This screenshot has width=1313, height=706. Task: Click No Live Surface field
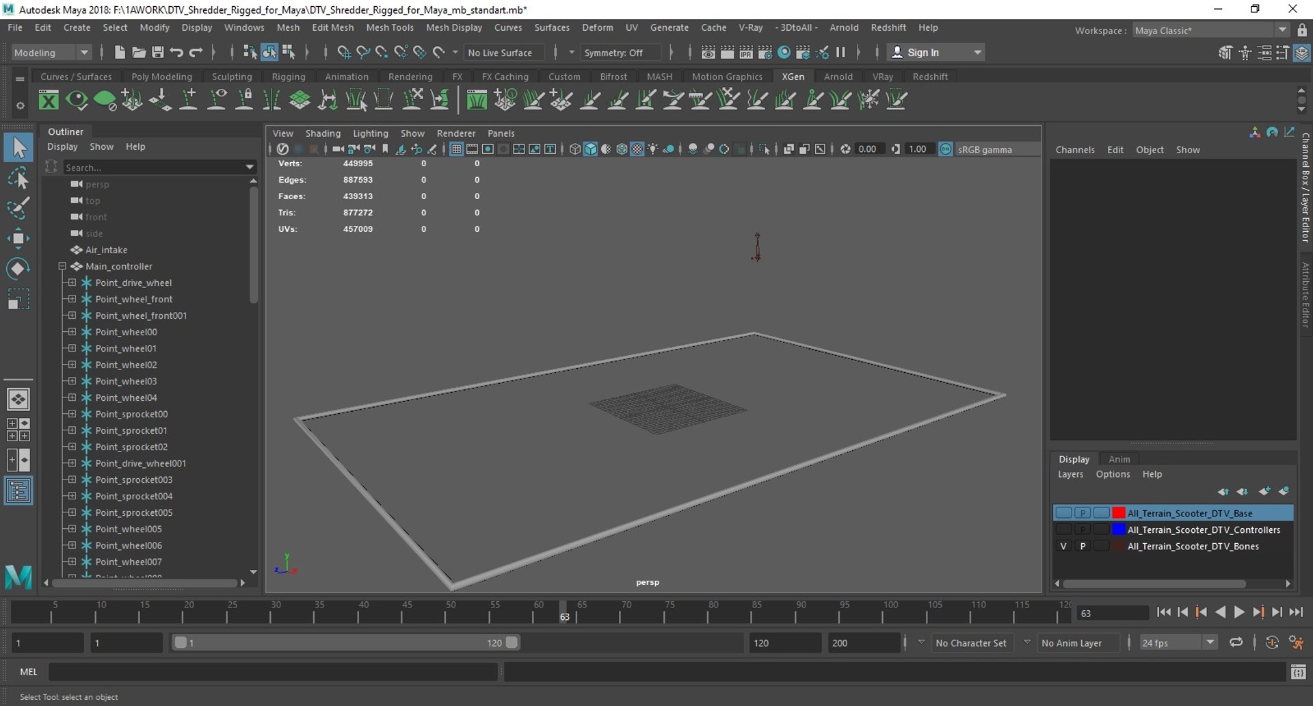click(x=504, y=53)
